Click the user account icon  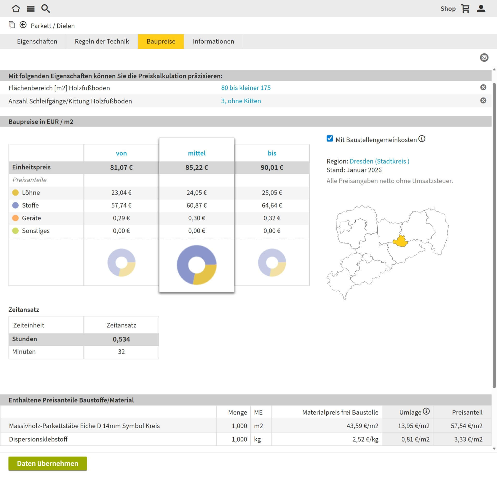coord(481,9)
